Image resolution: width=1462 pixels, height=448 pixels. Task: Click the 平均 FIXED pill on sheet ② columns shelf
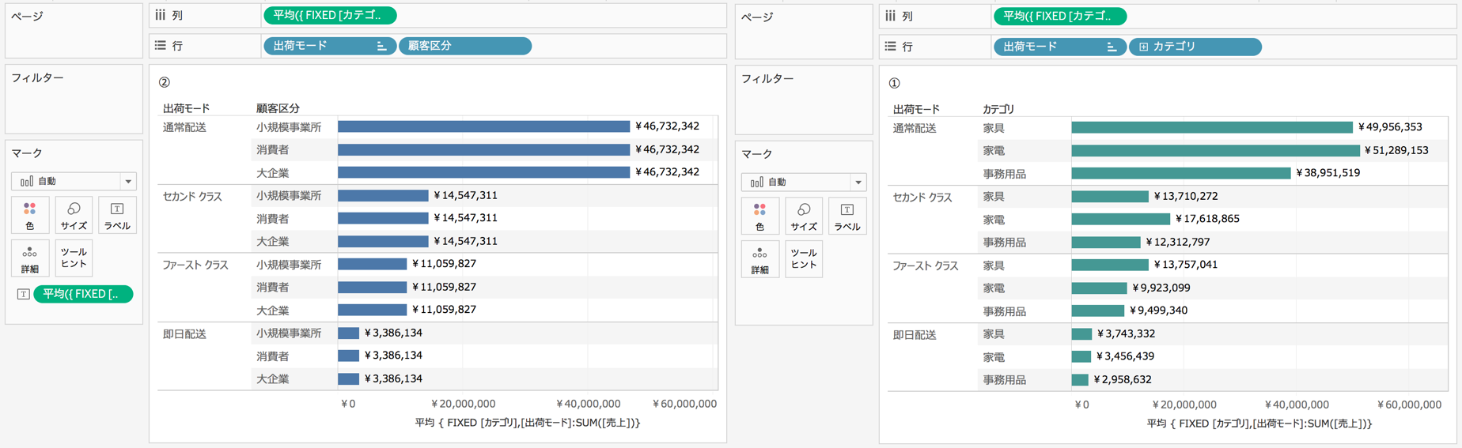(x=329, y=15)
